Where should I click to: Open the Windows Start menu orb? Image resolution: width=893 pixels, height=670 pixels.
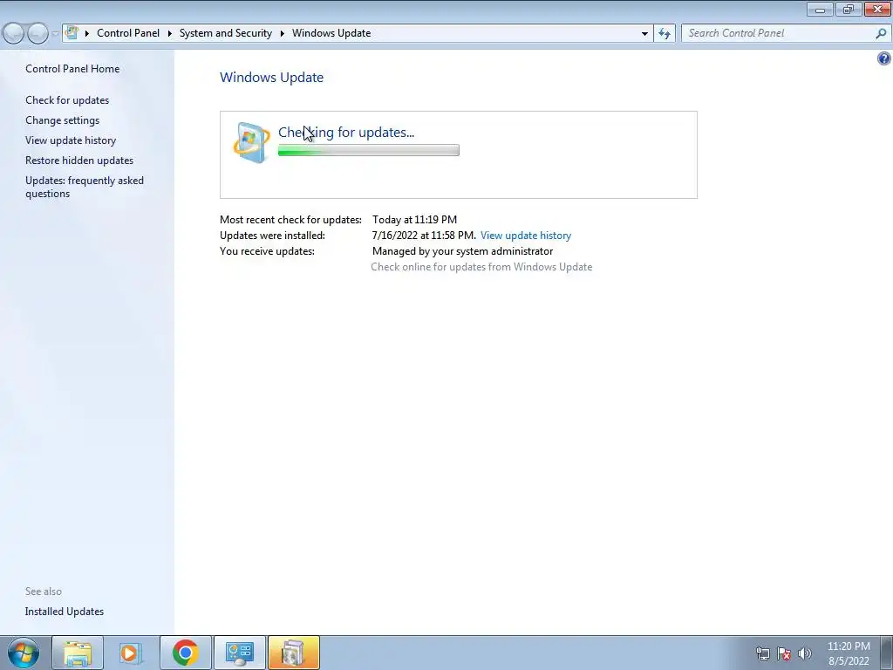(24, 653)
